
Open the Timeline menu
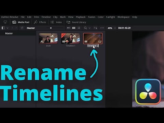[46, 17]
